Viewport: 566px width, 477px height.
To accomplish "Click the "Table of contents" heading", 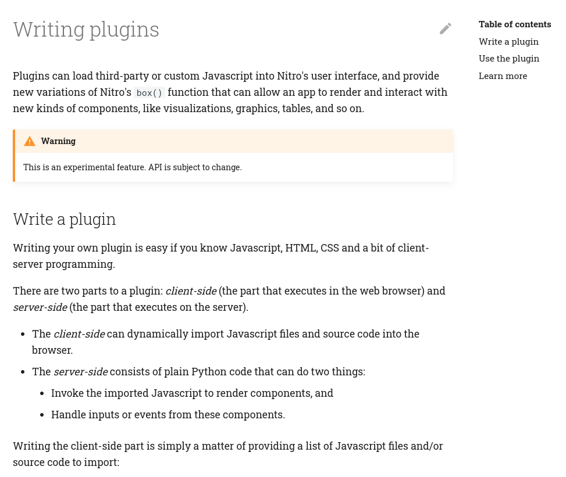I will [x=515, y=24].
